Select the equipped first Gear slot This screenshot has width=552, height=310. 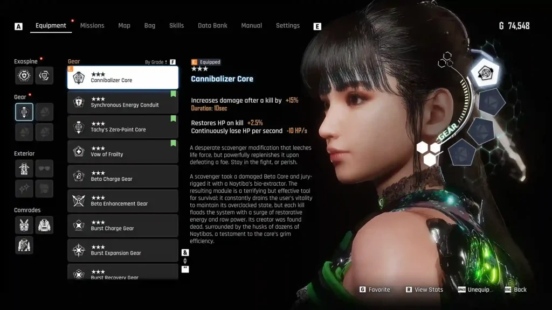pyautogui.click(x=24, y=112)
